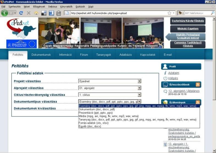Click Eszterházy Károly Főiskola button
This screenshot has height=153, width=216.
[x=188, y=21]
